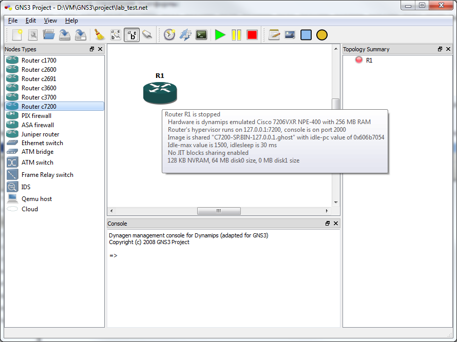Click the magnifier file icon in the toolbar

33,35
